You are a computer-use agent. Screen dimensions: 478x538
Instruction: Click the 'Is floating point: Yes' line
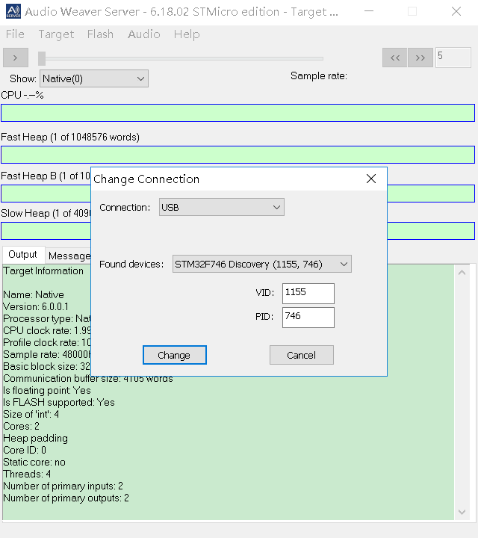tap(47, 390)
